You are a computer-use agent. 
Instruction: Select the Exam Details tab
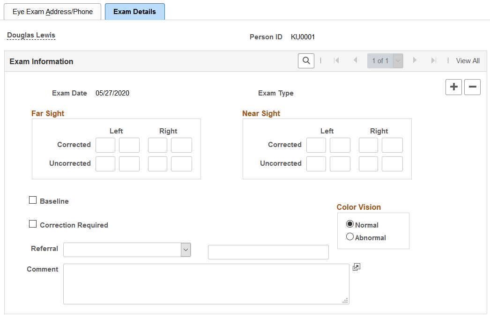pos(135,12)
